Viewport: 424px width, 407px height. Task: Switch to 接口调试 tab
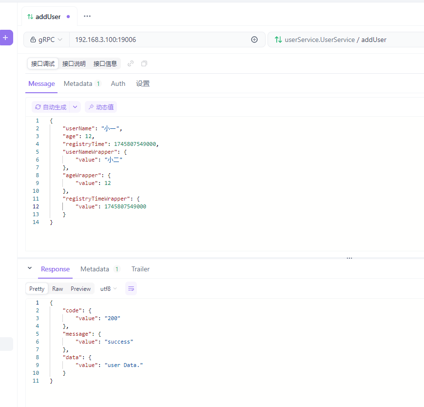pos(43,63)
